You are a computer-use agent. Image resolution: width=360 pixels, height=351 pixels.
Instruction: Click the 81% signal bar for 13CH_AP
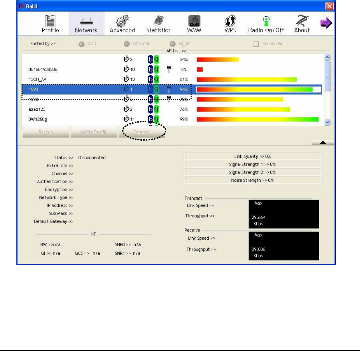(x=246, y=80)
